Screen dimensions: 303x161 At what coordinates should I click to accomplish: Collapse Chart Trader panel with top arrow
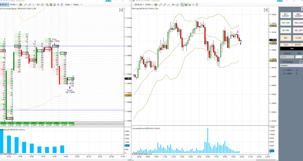pos(302,9)
